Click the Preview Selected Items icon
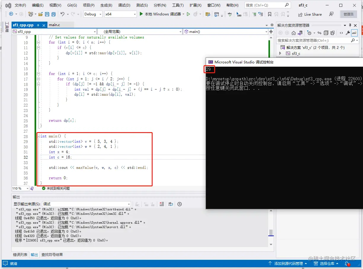363x269 pixels. click(x=354, y=33)
